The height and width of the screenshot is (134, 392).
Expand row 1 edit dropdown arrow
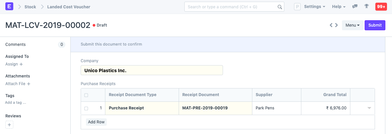pyautogui.click(x=369, y=108)
